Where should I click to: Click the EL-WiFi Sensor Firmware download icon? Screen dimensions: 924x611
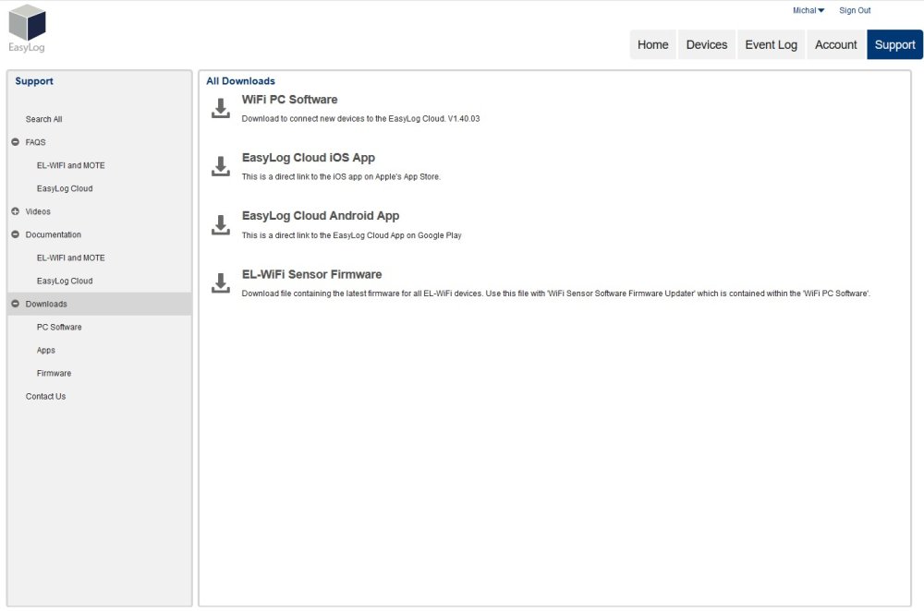point(221,283)
